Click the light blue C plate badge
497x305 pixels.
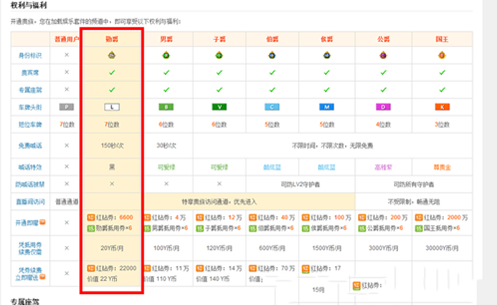[x=272, y=107]
